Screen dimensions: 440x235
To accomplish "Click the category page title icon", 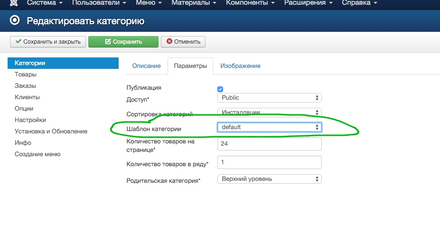I will click(15, 21).
